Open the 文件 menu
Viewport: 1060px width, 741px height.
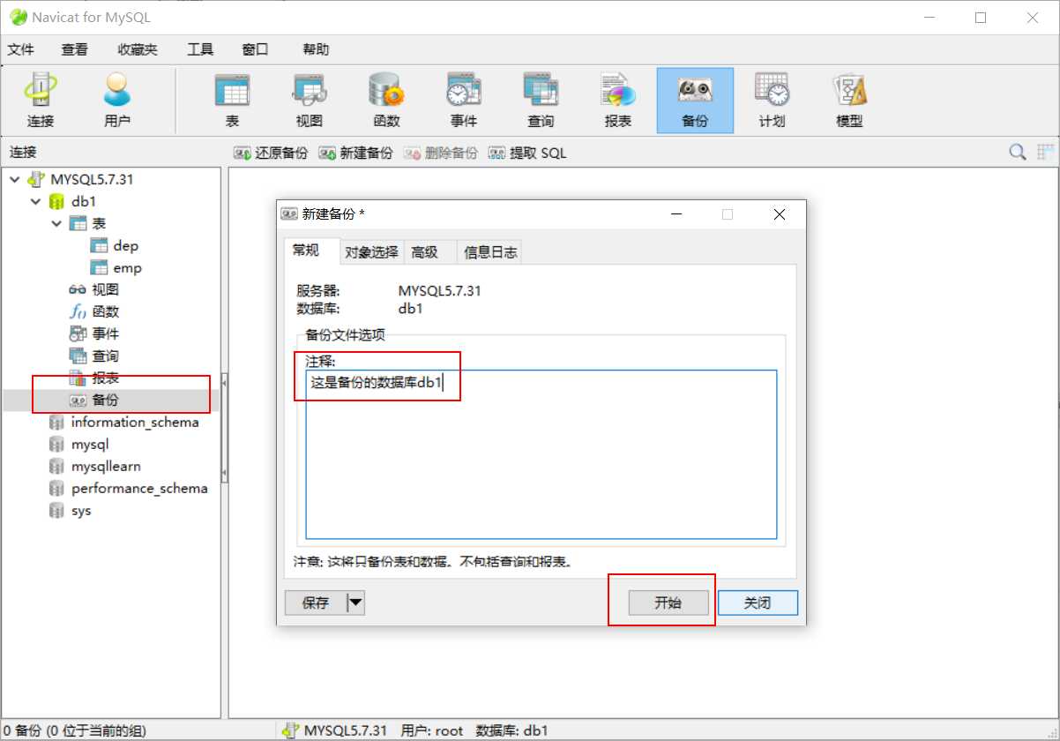click(x=21, y=49)
